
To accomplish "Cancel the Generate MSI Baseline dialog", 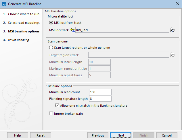I will point(167,135).
